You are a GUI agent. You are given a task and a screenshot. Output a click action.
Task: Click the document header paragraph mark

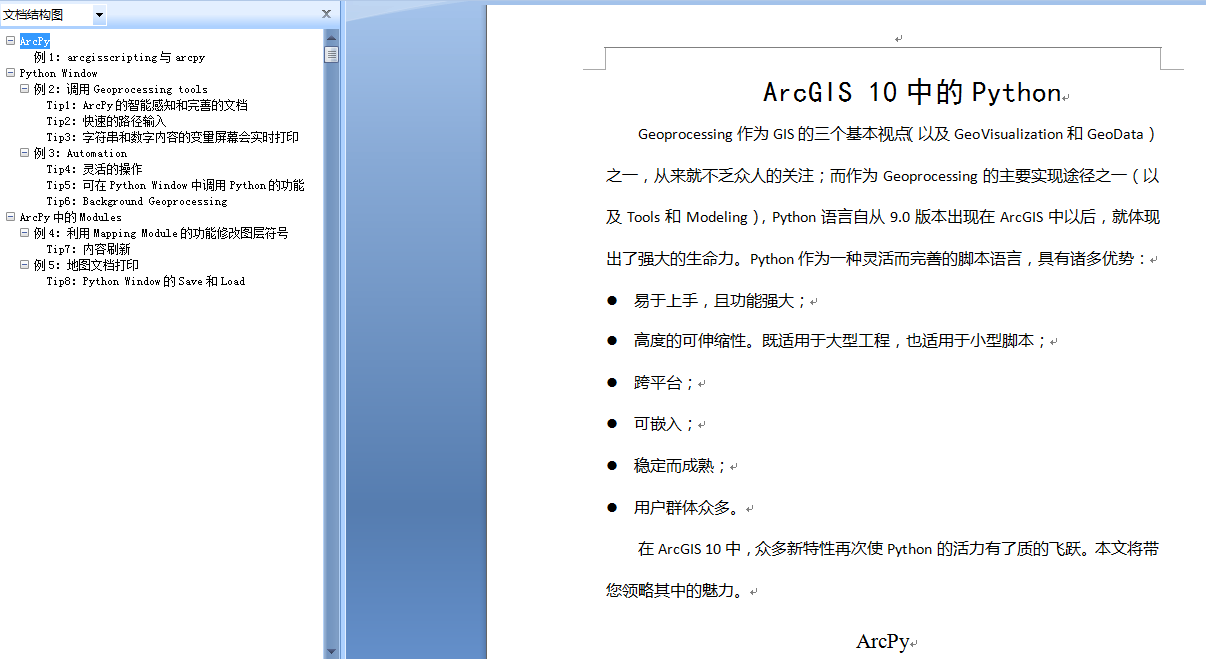898,39
